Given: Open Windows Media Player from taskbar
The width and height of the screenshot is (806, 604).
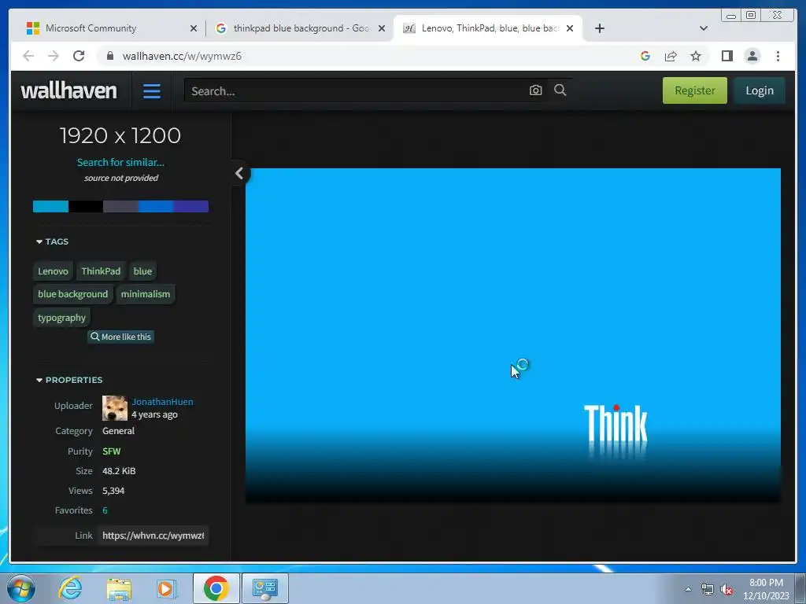Looking at the screenshot, I should tap(166, 588).
